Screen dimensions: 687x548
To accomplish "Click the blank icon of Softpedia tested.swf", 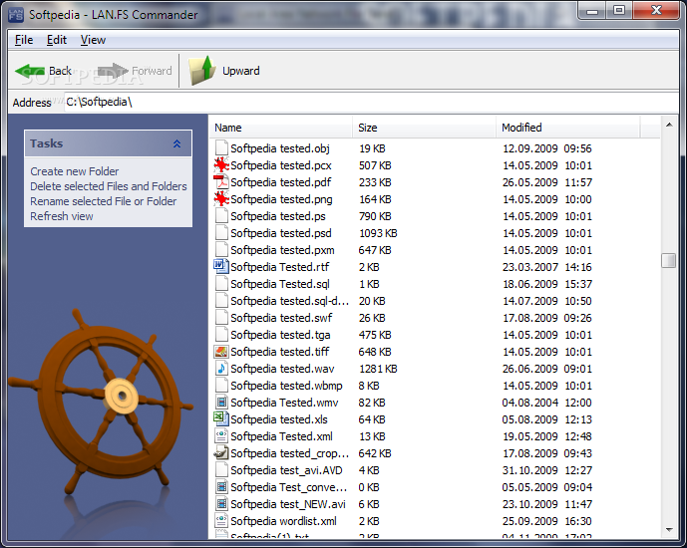I will (221, 318).
